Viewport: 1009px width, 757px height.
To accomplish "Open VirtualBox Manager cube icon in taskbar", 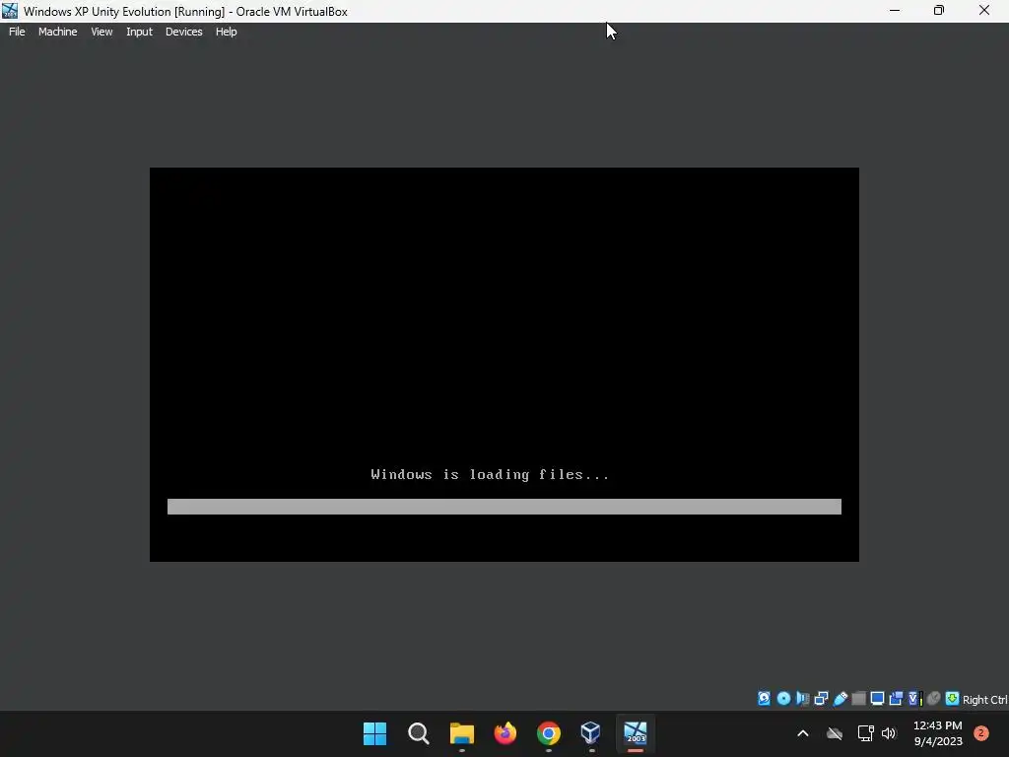I will pyautogui.click(x=591, y=732).
